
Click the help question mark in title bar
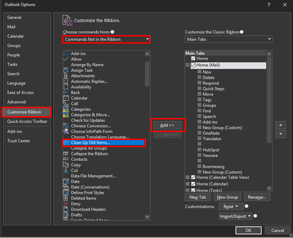[269, 5]
